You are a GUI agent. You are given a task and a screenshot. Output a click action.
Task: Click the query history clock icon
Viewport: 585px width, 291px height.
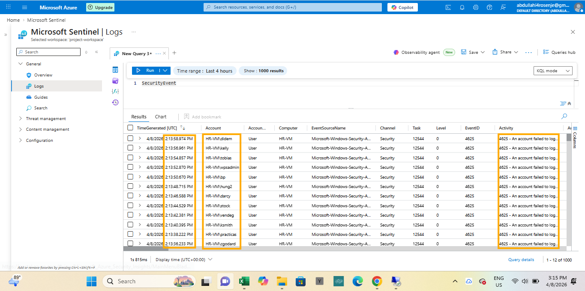point(115,102)
